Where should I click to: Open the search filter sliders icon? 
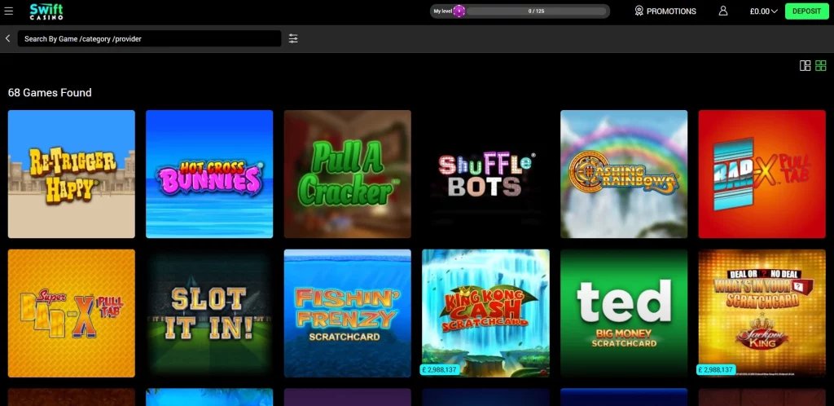coord(293,38)
